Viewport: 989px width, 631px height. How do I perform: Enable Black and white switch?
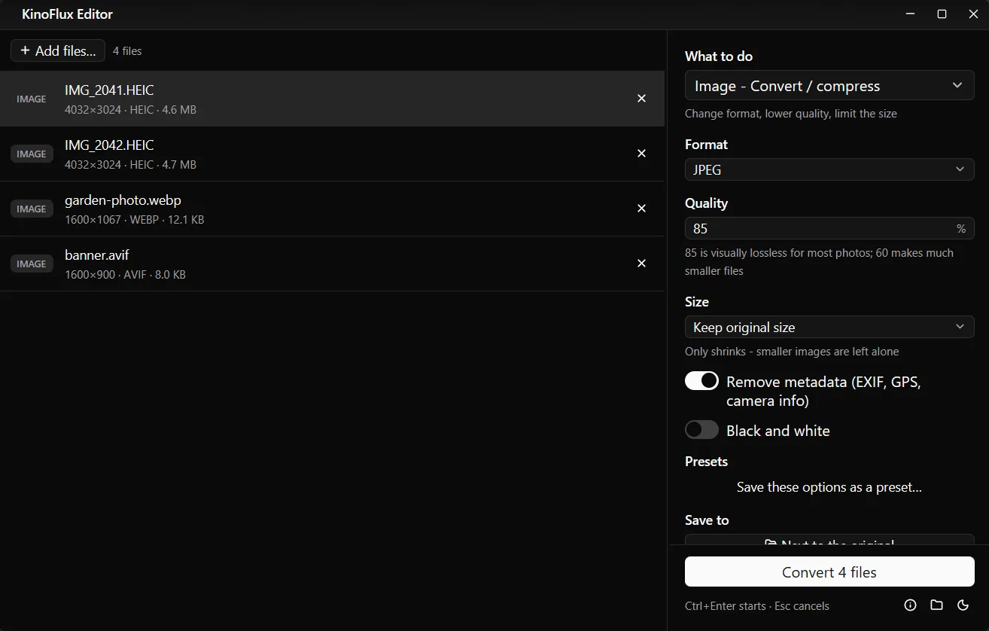point(701,430)
